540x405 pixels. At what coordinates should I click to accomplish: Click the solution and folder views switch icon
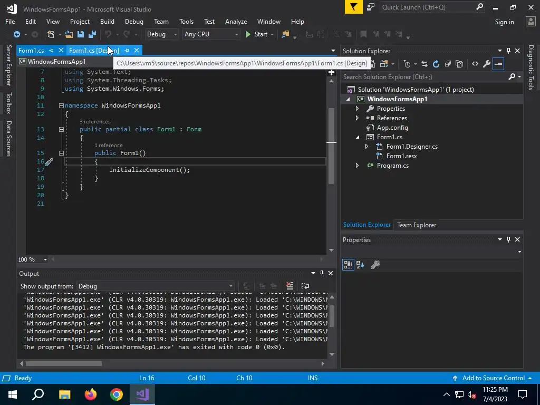coord(384,64)
